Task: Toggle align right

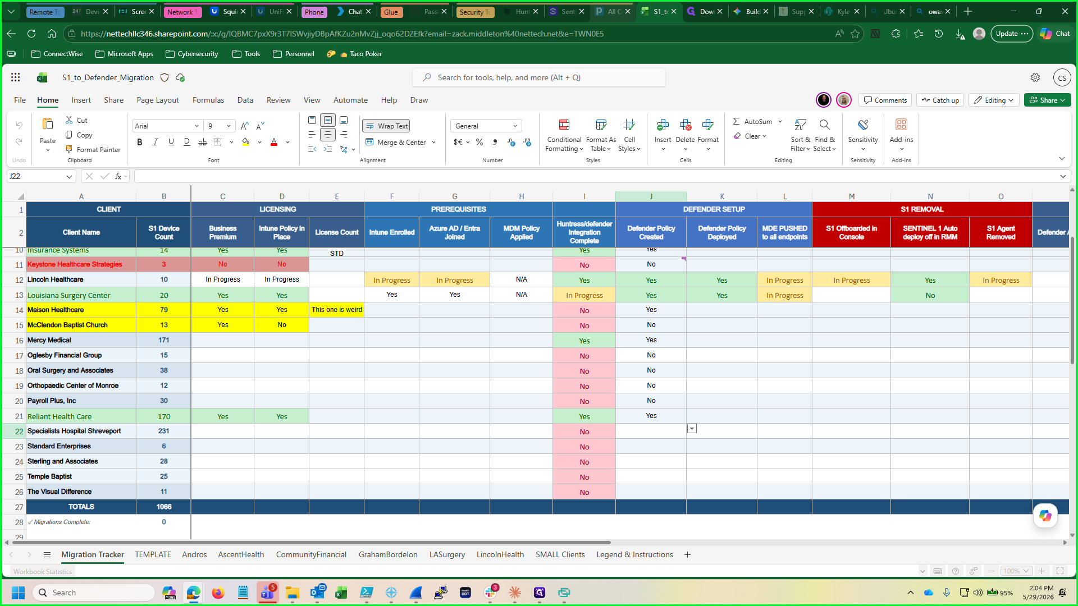Action: 344,135
